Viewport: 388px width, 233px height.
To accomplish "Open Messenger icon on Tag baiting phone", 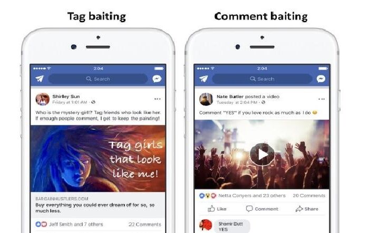I will pos(157,79).
